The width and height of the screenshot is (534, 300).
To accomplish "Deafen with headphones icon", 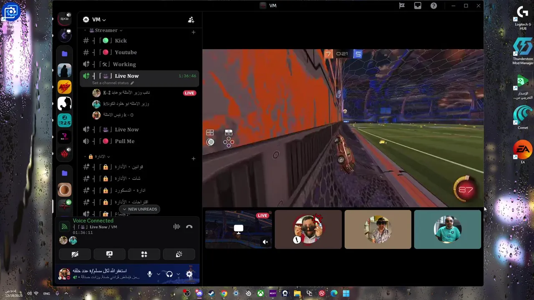I will 169,274.
